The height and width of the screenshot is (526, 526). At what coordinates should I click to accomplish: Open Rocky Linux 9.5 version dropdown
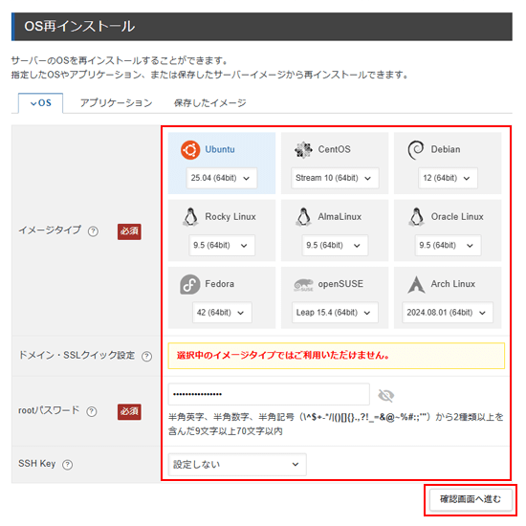coord(222,245)
